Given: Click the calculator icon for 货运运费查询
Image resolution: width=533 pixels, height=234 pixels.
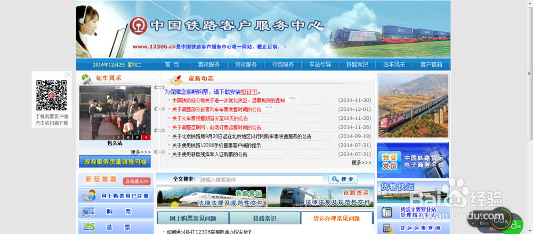Looking at the screenshot, I should tap(388, 228).
